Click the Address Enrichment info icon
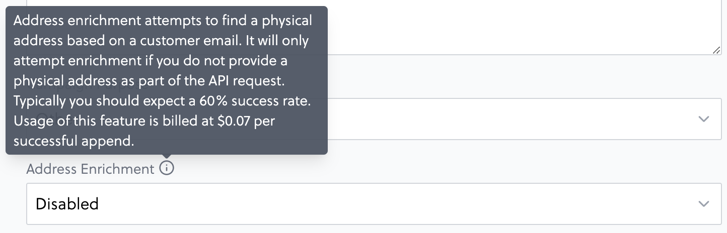 pos(167,168)
